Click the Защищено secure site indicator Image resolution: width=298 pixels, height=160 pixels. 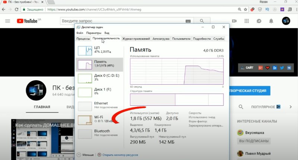33,10
